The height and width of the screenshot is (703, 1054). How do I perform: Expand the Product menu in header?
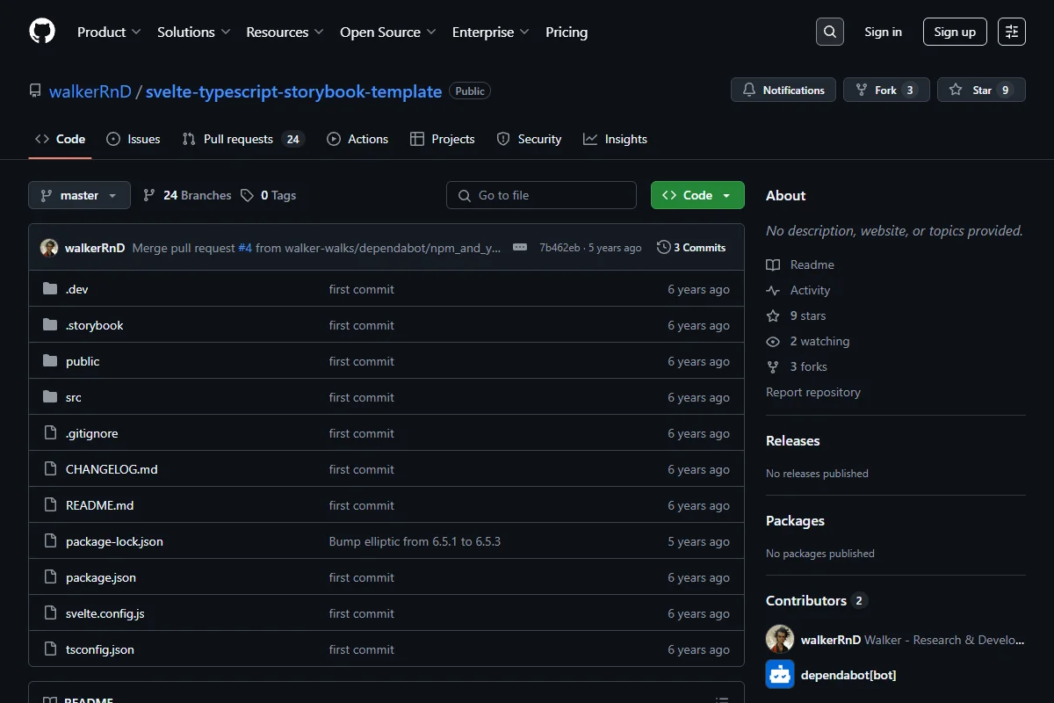tap(109, 32)
